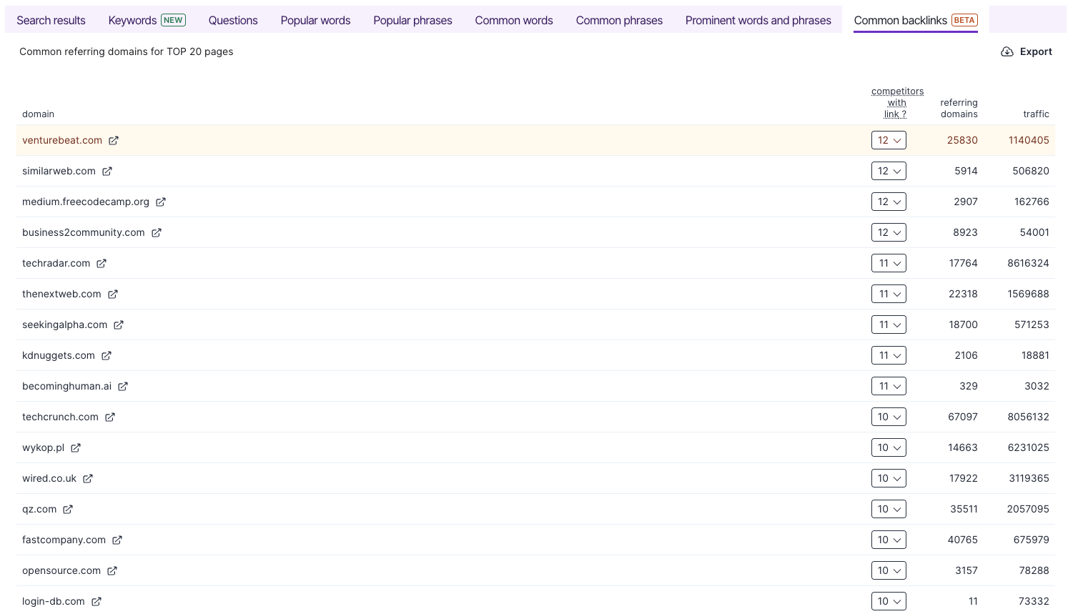Switch to the Keywords tab
The height and width of the screenshot is (614, 1073).
coord(132,20)
